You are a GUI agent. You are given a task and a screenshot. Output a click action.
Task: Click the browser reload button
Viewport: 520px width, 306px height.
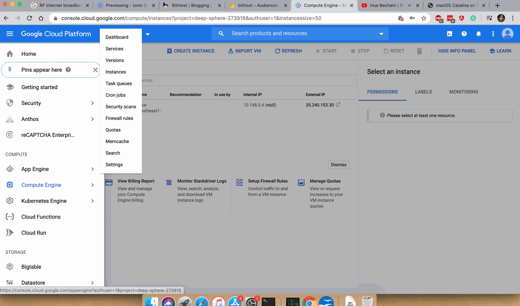pos(30,18)
